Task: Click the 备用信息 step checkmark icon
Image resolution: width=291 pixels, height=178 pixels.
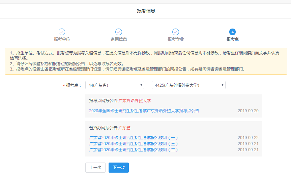Action: click(119, 32)
